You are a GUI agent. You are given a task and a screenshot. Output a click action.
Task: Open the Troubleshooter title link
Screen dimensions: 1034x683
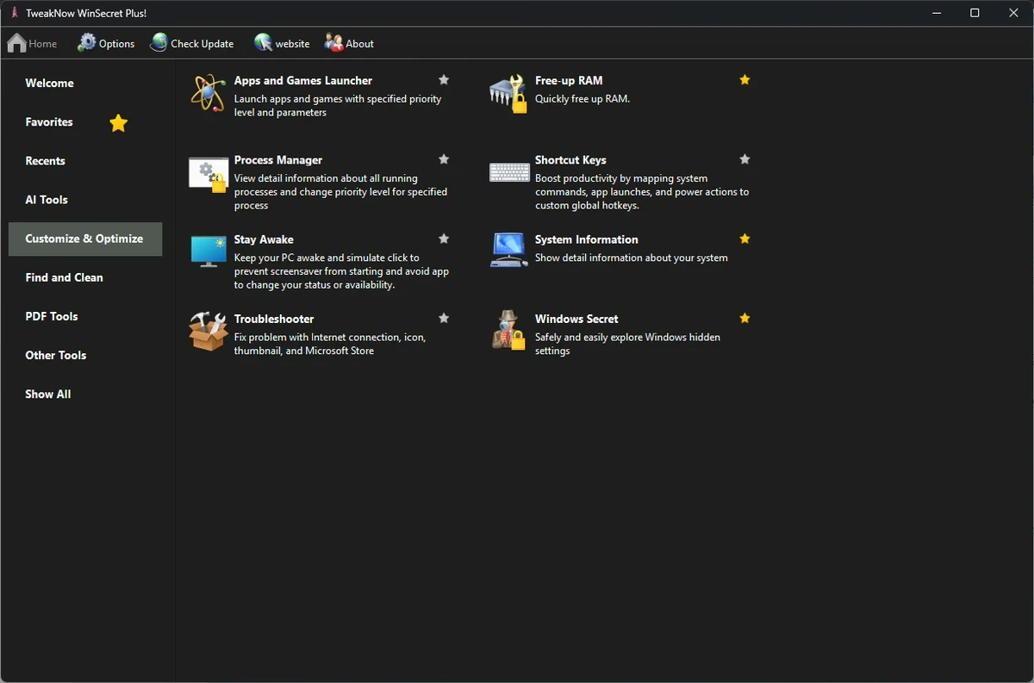point(274,319)
